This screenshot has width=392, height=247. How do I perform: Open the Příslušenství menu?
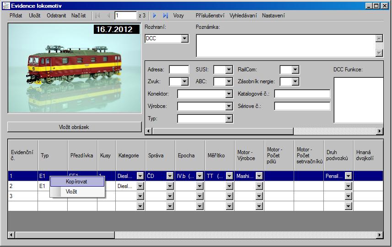(x=209, y=16)
